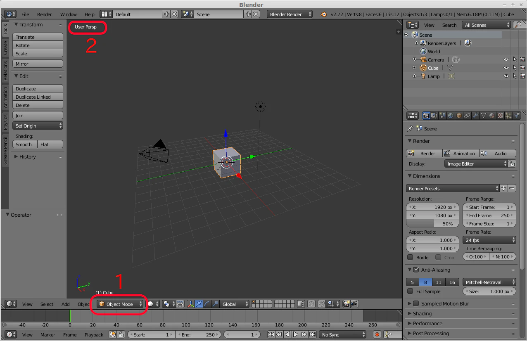Open the Render Layers properties tab icon
Image resolution: width=527 pixels, height=341 pixels.
(434, 116)
